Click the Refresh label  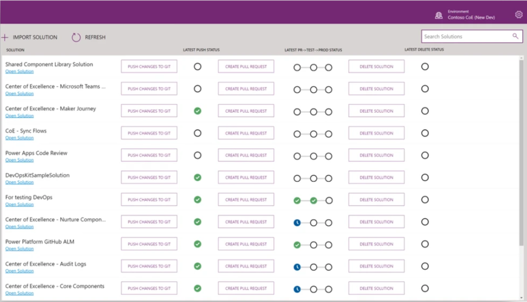[95, 37]
